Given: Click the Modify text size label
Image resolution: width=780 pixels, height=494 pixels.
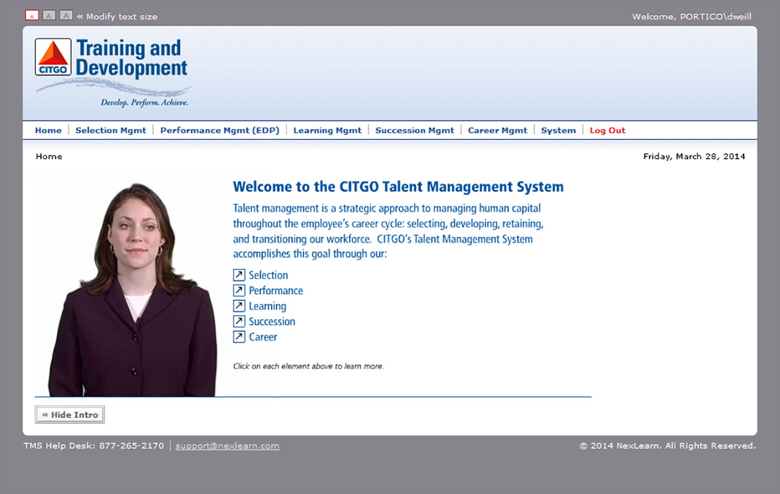Looking at the screenshot, I should tap(122, 16).
